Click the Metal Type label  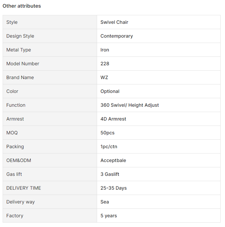pos(19,50)
